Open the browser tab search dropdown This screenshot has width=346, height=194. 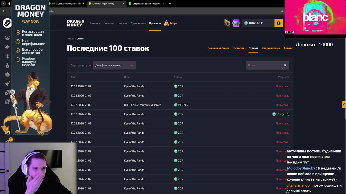pyautogui.click(x=3, y=4)
